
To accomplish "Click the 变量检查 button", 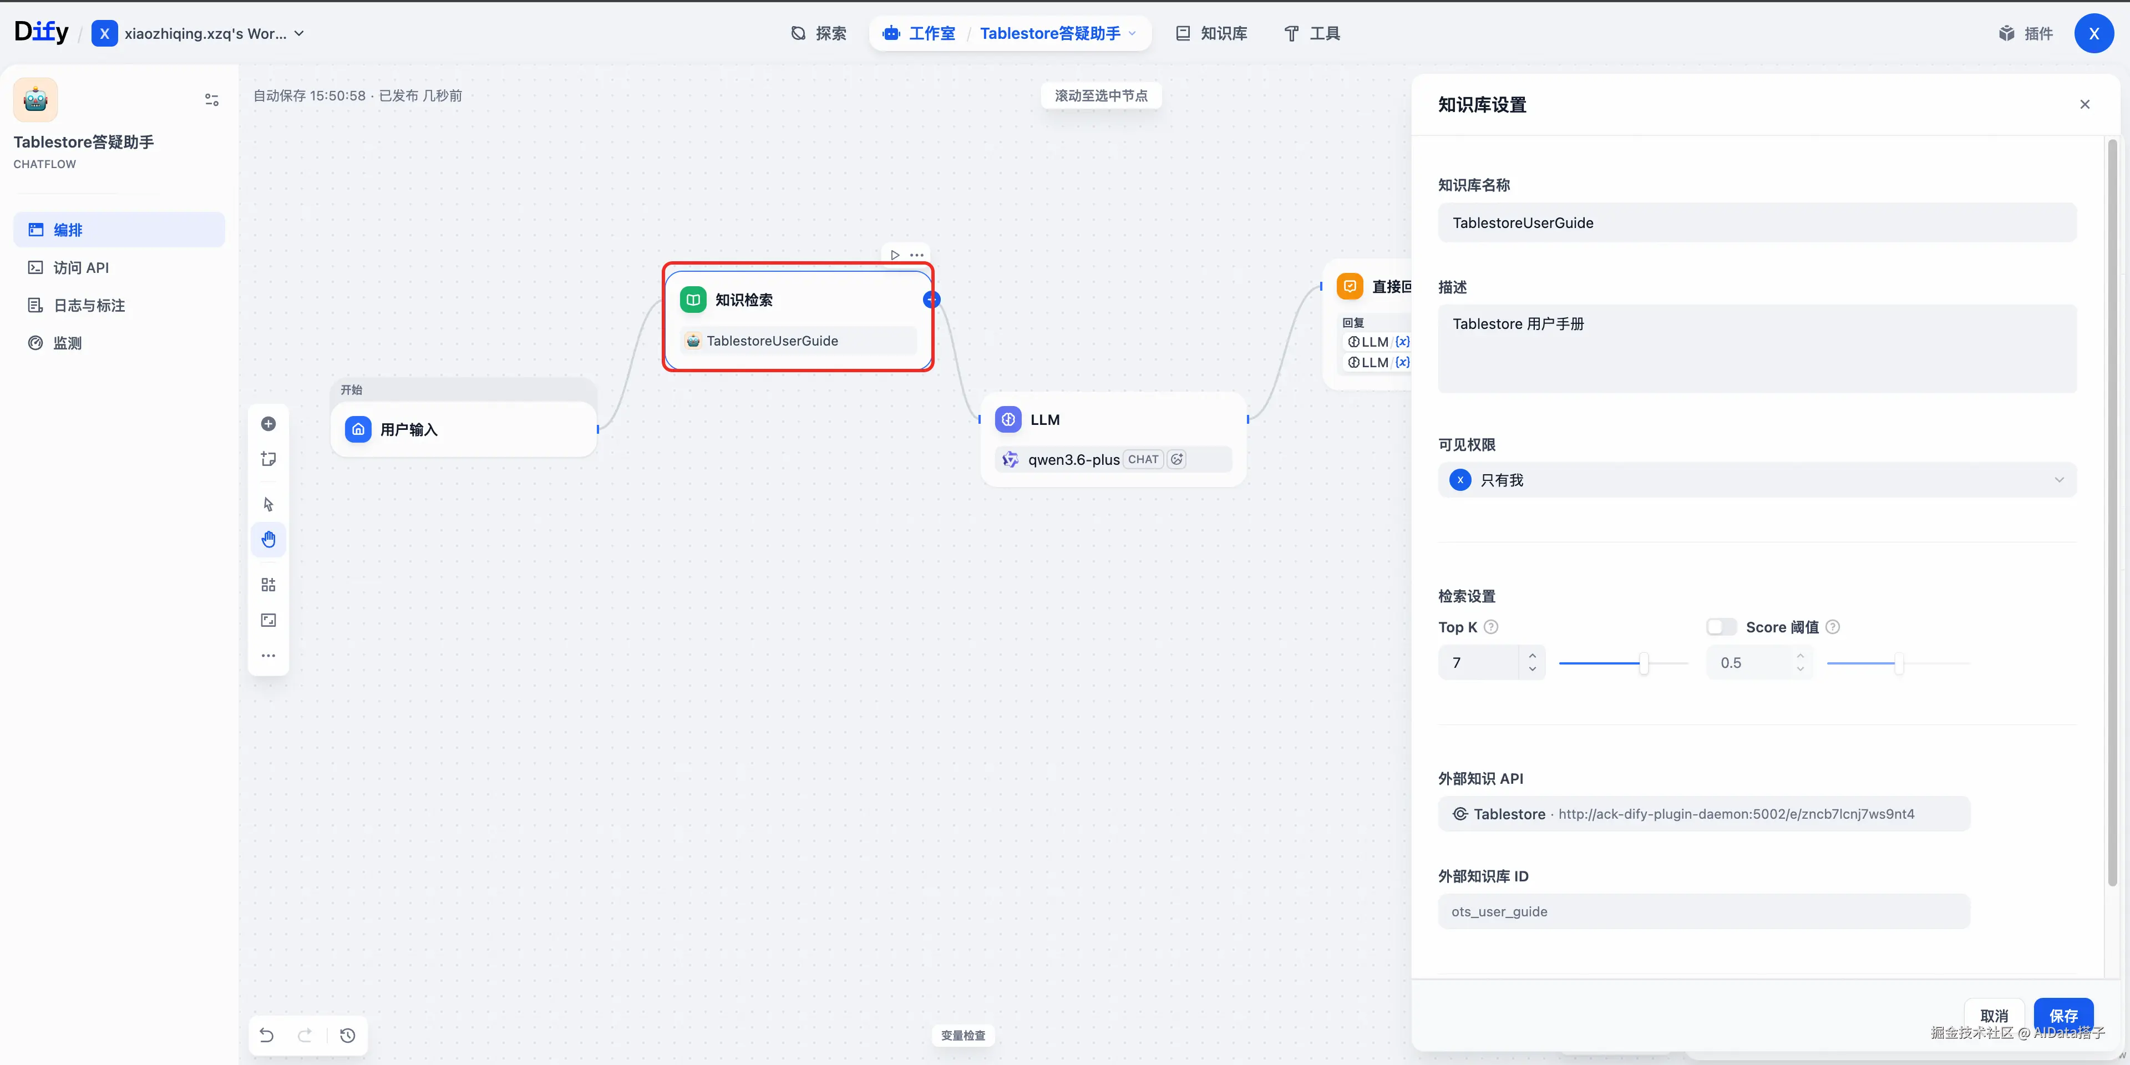I will [963, 1035].
